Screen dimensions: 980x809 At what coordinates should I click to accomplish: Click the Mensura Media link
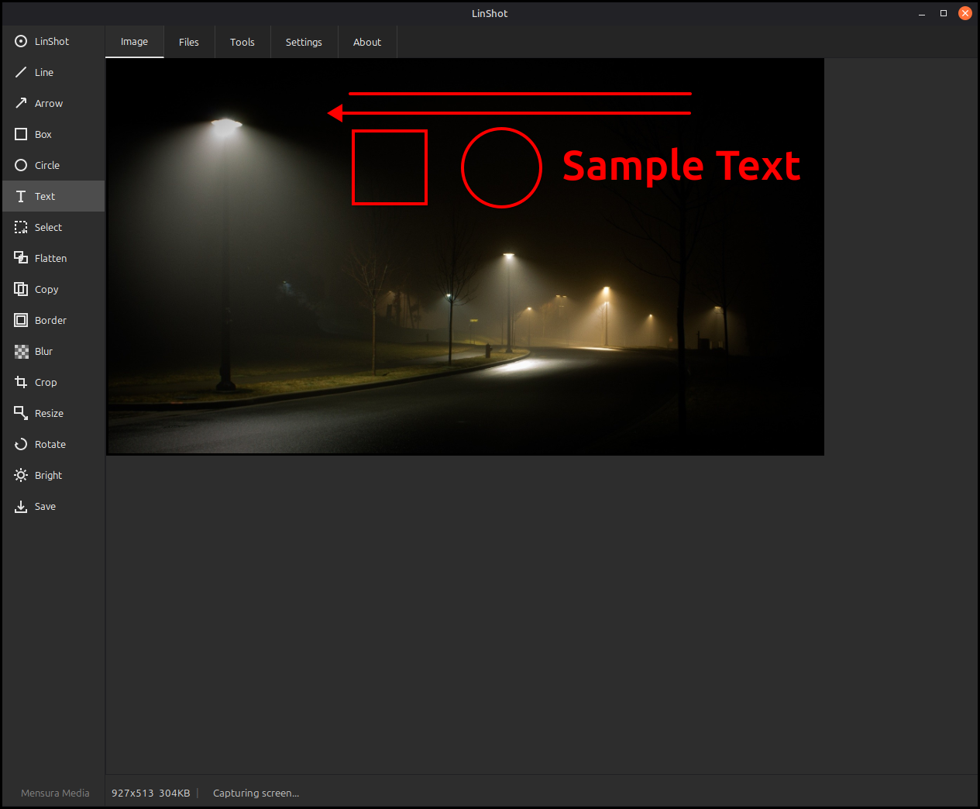55,793
